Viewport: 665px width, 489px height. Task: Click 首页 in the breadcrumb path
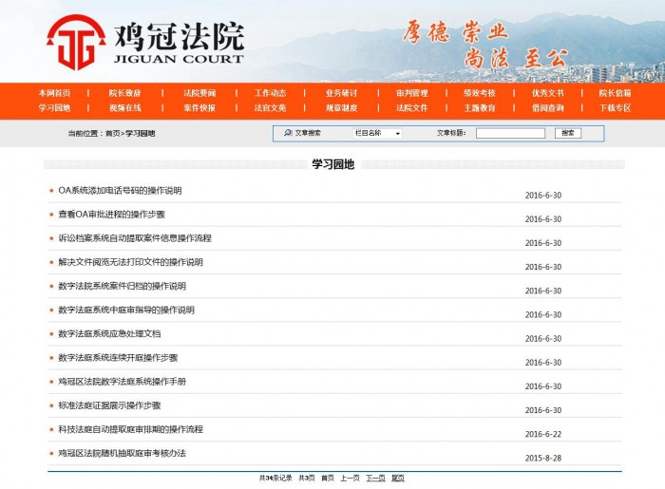coord(112,134)
